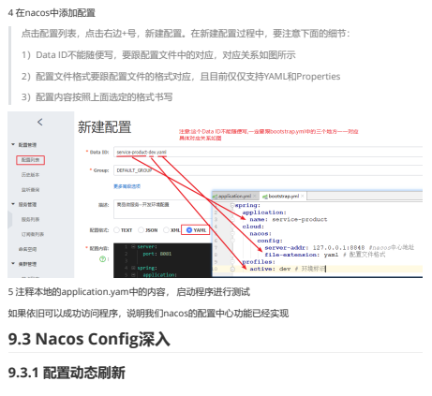Click the back chevron above the Nacos sidebar

pos(39,122)
